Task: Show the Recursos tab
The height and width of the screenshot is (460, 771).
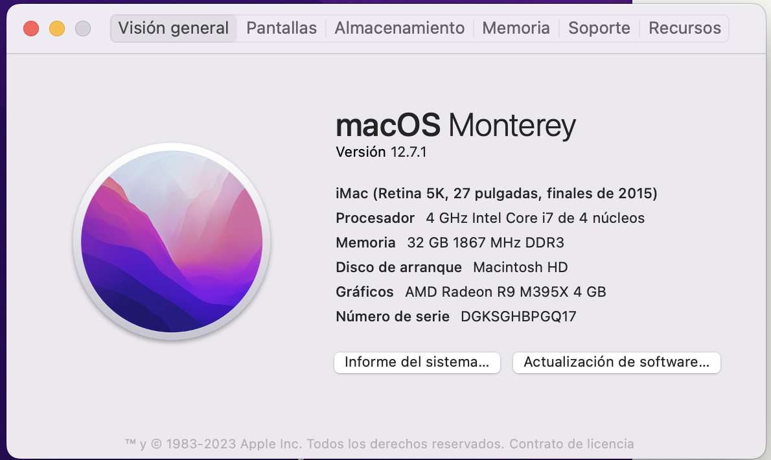Action: [x=684, y=29]
